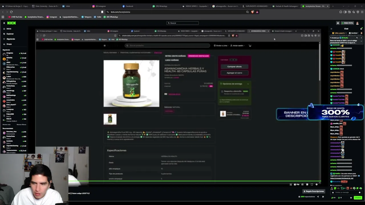This screenshot has height=205, width=365.
Task: Open the YouTube bookmark
Action: tap(15, 17)
